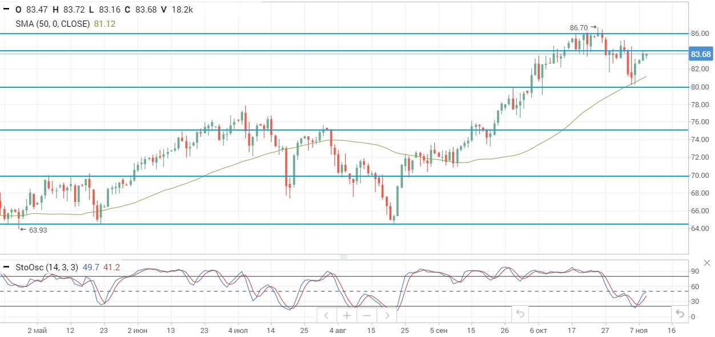The height and width of the screenshot is (337, 715).
Task: Click the low marker label 63.93
Action: pos(38,230)
